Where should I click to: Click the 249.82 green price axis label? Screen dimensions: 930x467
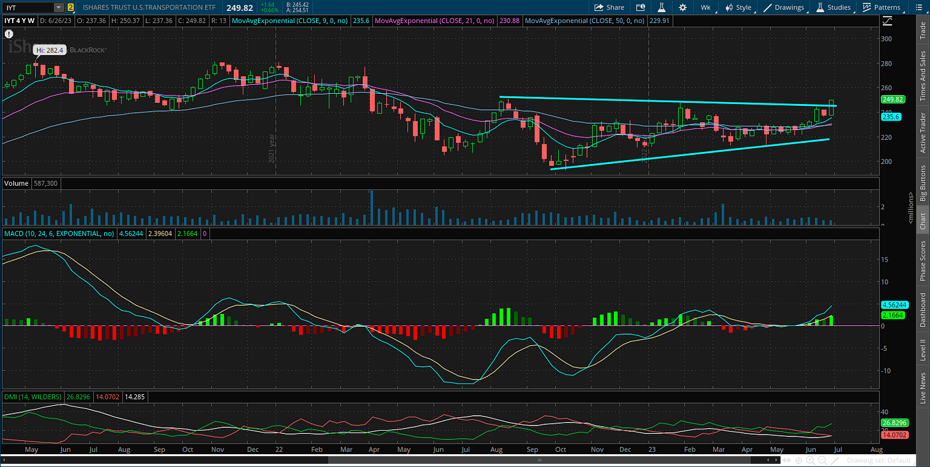click(892, 100)
